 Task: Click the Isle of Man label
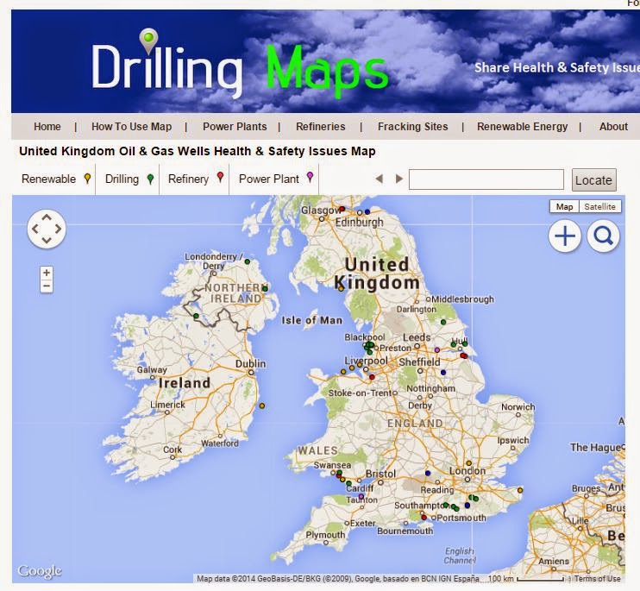312,320
